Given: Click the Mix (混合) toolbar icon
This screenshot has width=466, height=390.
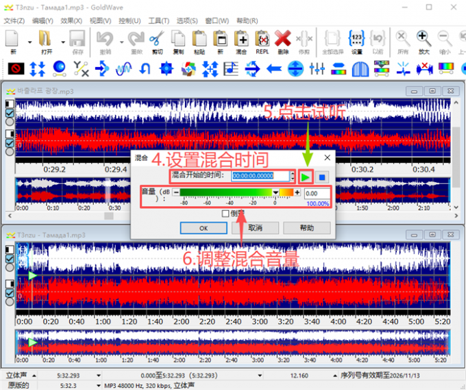Looking at the screenshot, I should pos(241,39).
